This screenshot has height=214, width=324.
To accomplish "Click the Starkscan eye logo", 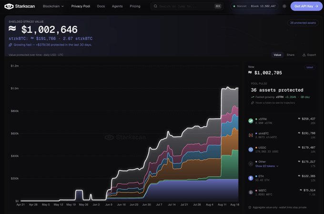I will pos(9,6).
